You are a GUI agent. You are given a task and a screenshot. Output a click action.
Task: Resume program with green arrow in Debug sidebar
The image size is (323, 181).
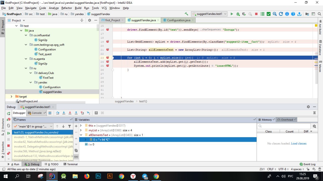[x=9, y=133]
